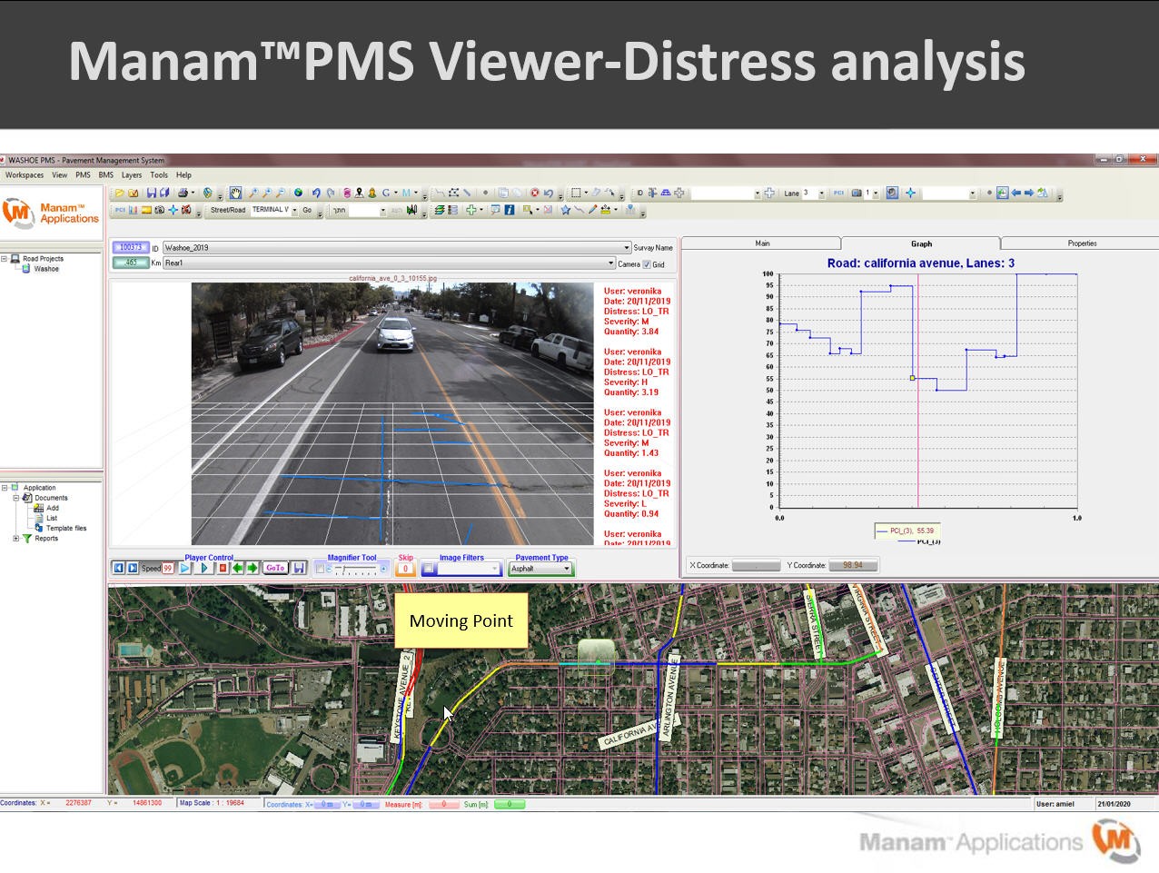Click the save disk icon in Player Control
Image resolution: width=1159 pixels, height=873 pixels.
(299, 569)
